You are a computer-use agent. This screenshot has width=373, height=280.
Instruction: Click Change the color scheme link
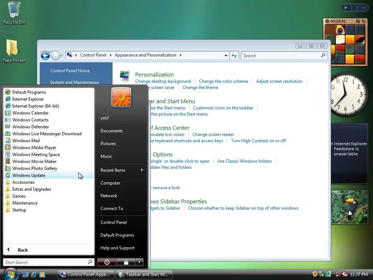(x=223, y=81)
